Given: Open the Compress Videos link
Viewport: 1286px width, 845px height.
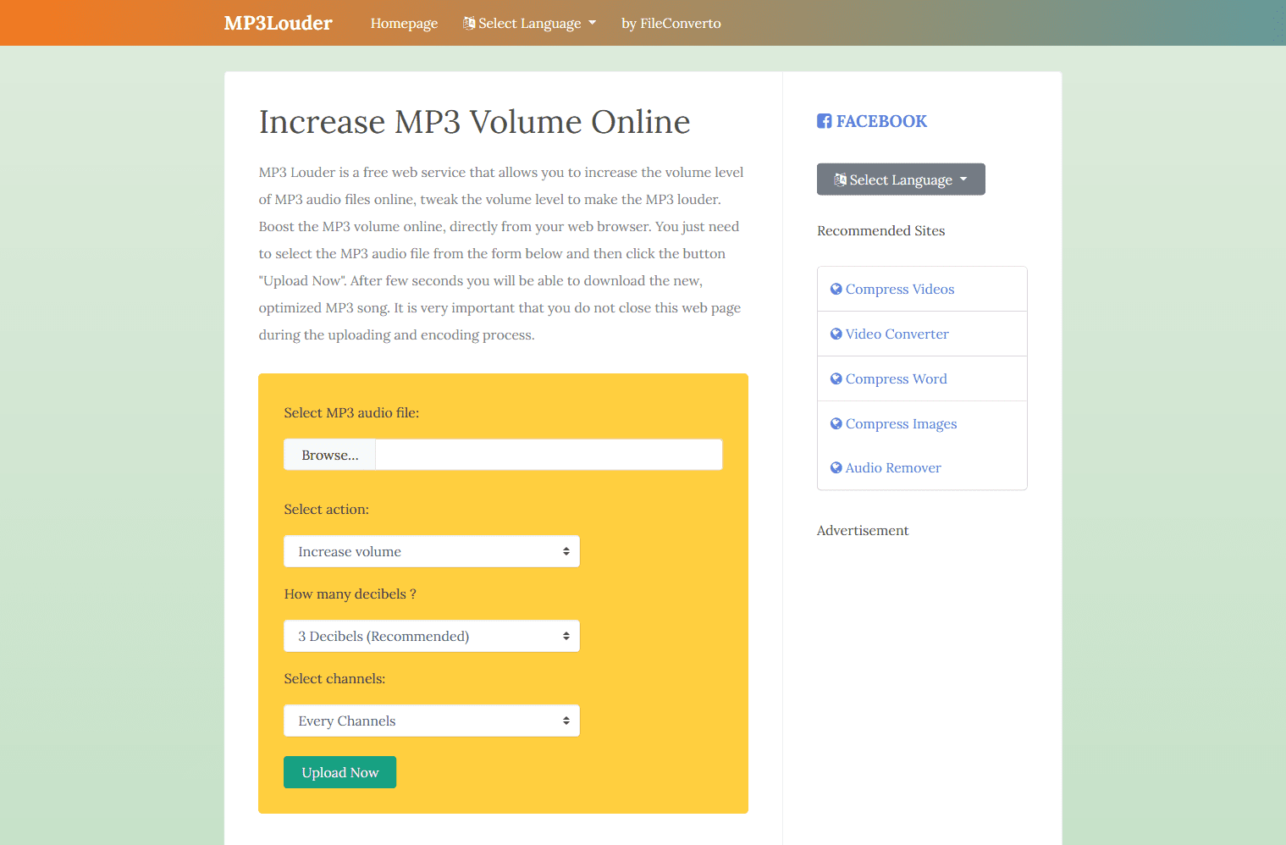Looking at the screenshot, I should pyautogui.click(x=900, y=289).
